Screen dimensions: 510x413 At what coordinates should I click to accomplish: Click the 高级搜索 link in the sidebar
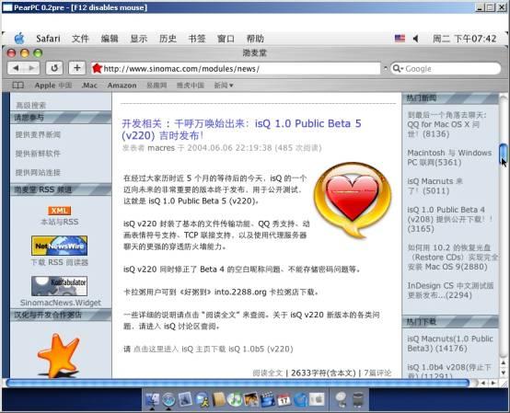[31, 105]
